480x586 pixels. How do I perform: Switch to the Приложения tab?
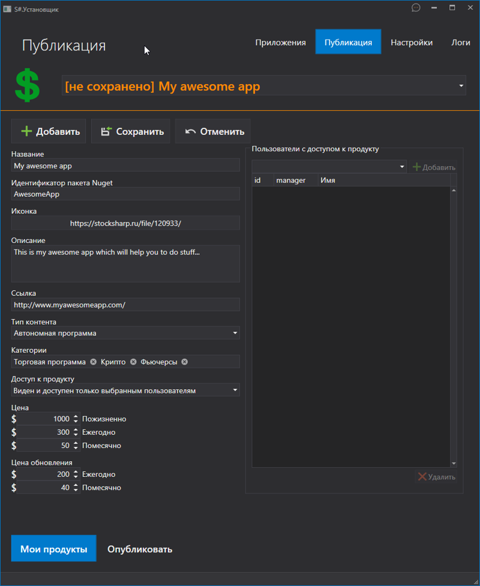280,43
